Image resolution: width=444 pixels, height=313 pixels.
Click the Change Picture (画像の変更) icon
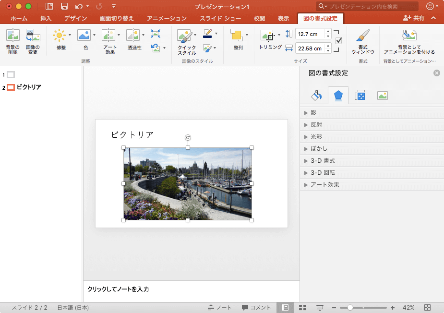pyautogui.click(x=33, y=36)
